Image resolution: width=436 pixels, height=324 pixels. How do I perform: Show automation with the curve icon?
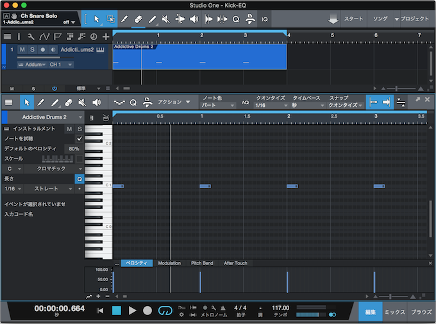44,36
